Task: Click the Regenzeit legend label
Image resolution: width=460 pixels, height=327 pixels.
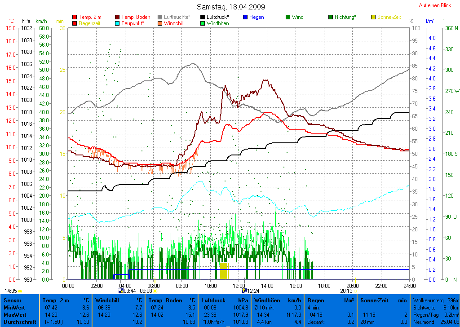Action: click(x=90, y=23)
